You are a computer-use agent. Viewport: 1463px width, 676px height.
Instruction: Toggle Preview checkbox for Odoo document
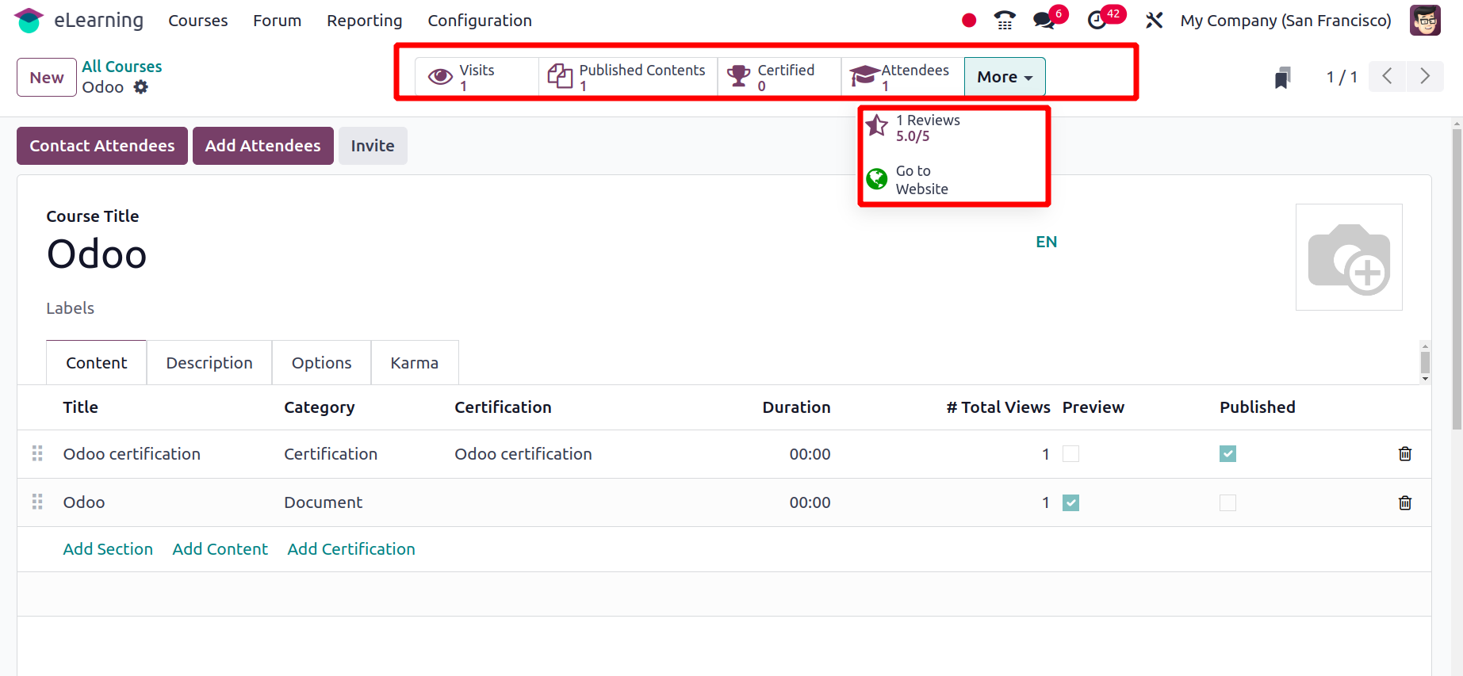point(1070,502)
